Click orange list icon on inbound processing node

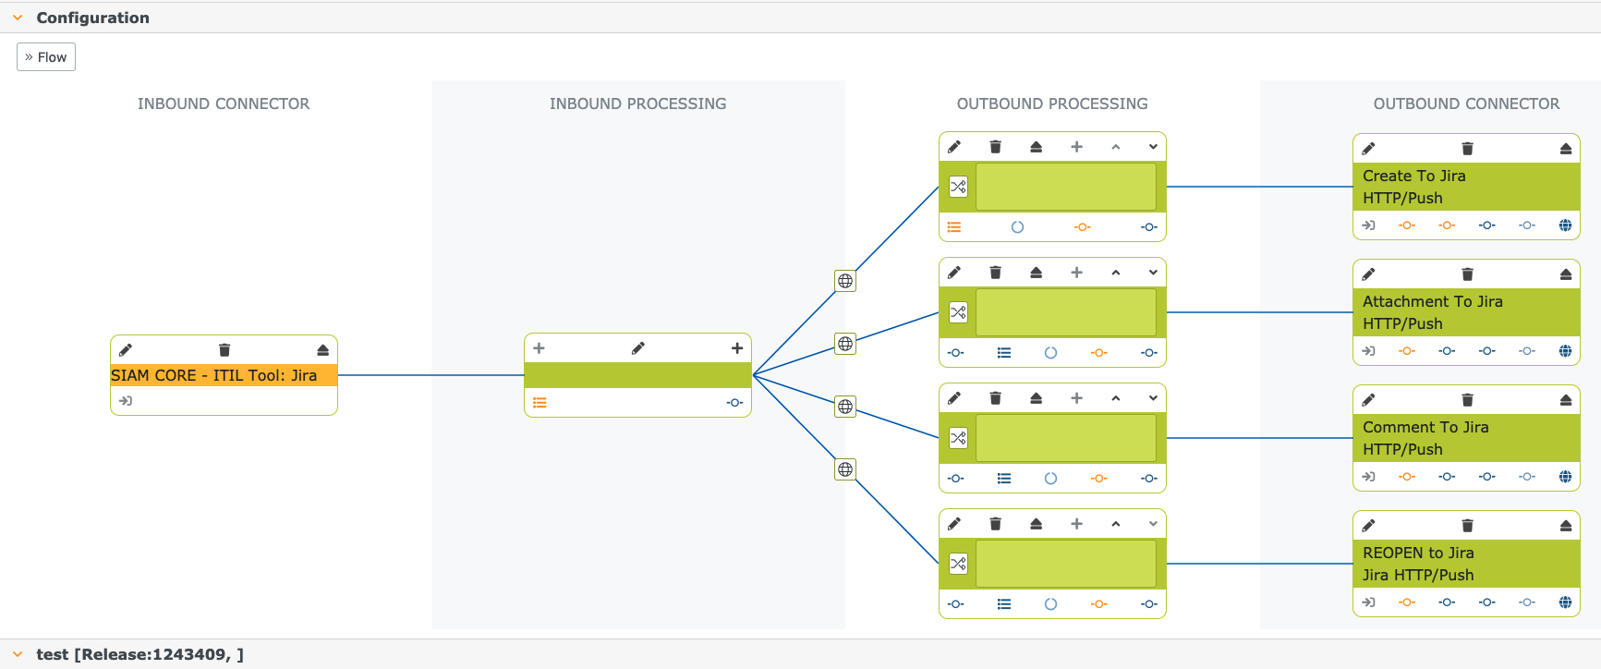[x=540, y=403]
